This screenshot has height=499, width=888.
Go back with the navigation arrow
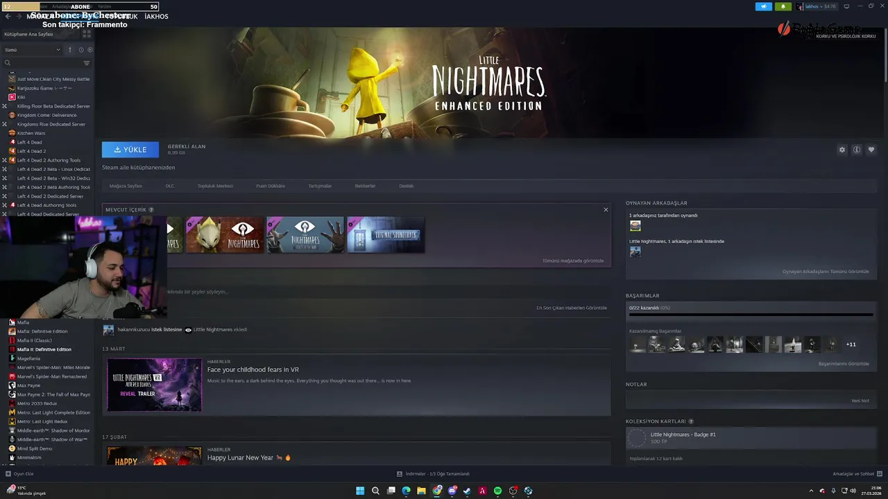(8, 16)
